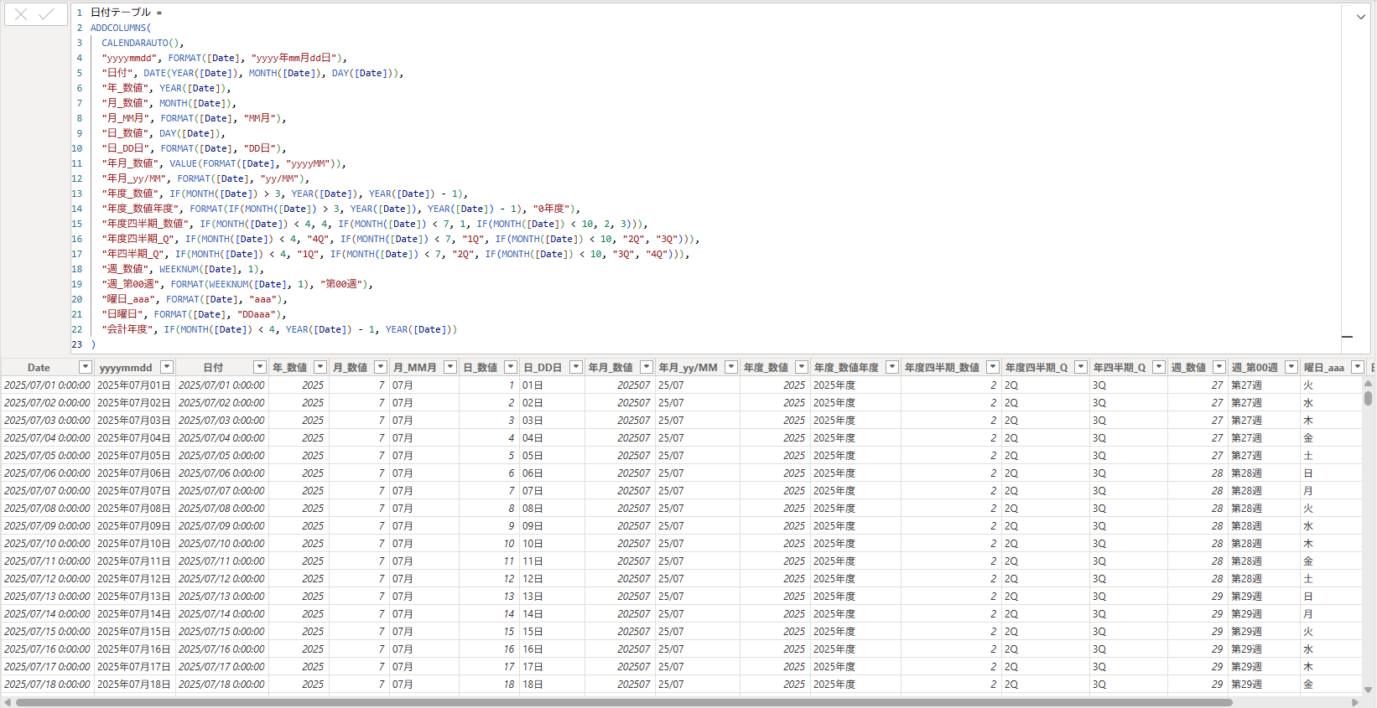Commit the formula with the checkmark icon
Screen dimensions: 1377x708
47,14
